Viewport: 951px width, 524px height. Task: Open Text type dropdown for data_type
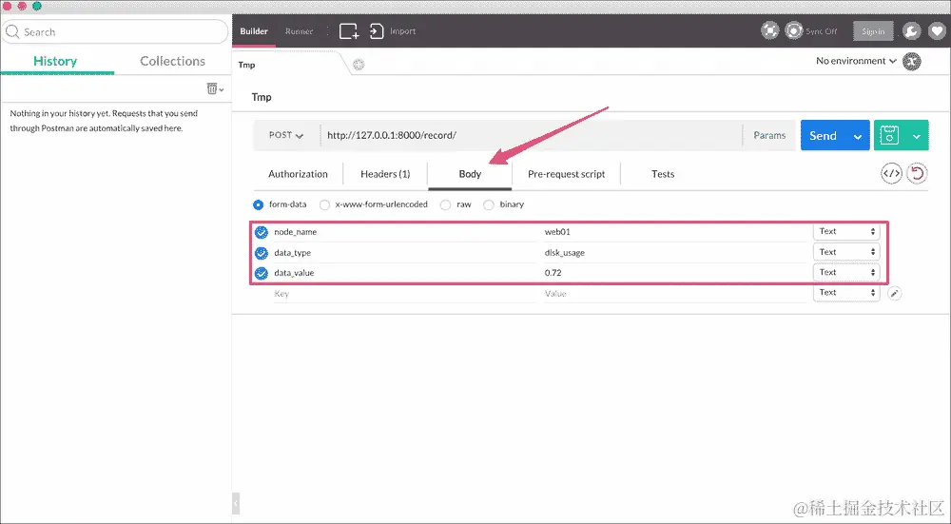point(846,252)
